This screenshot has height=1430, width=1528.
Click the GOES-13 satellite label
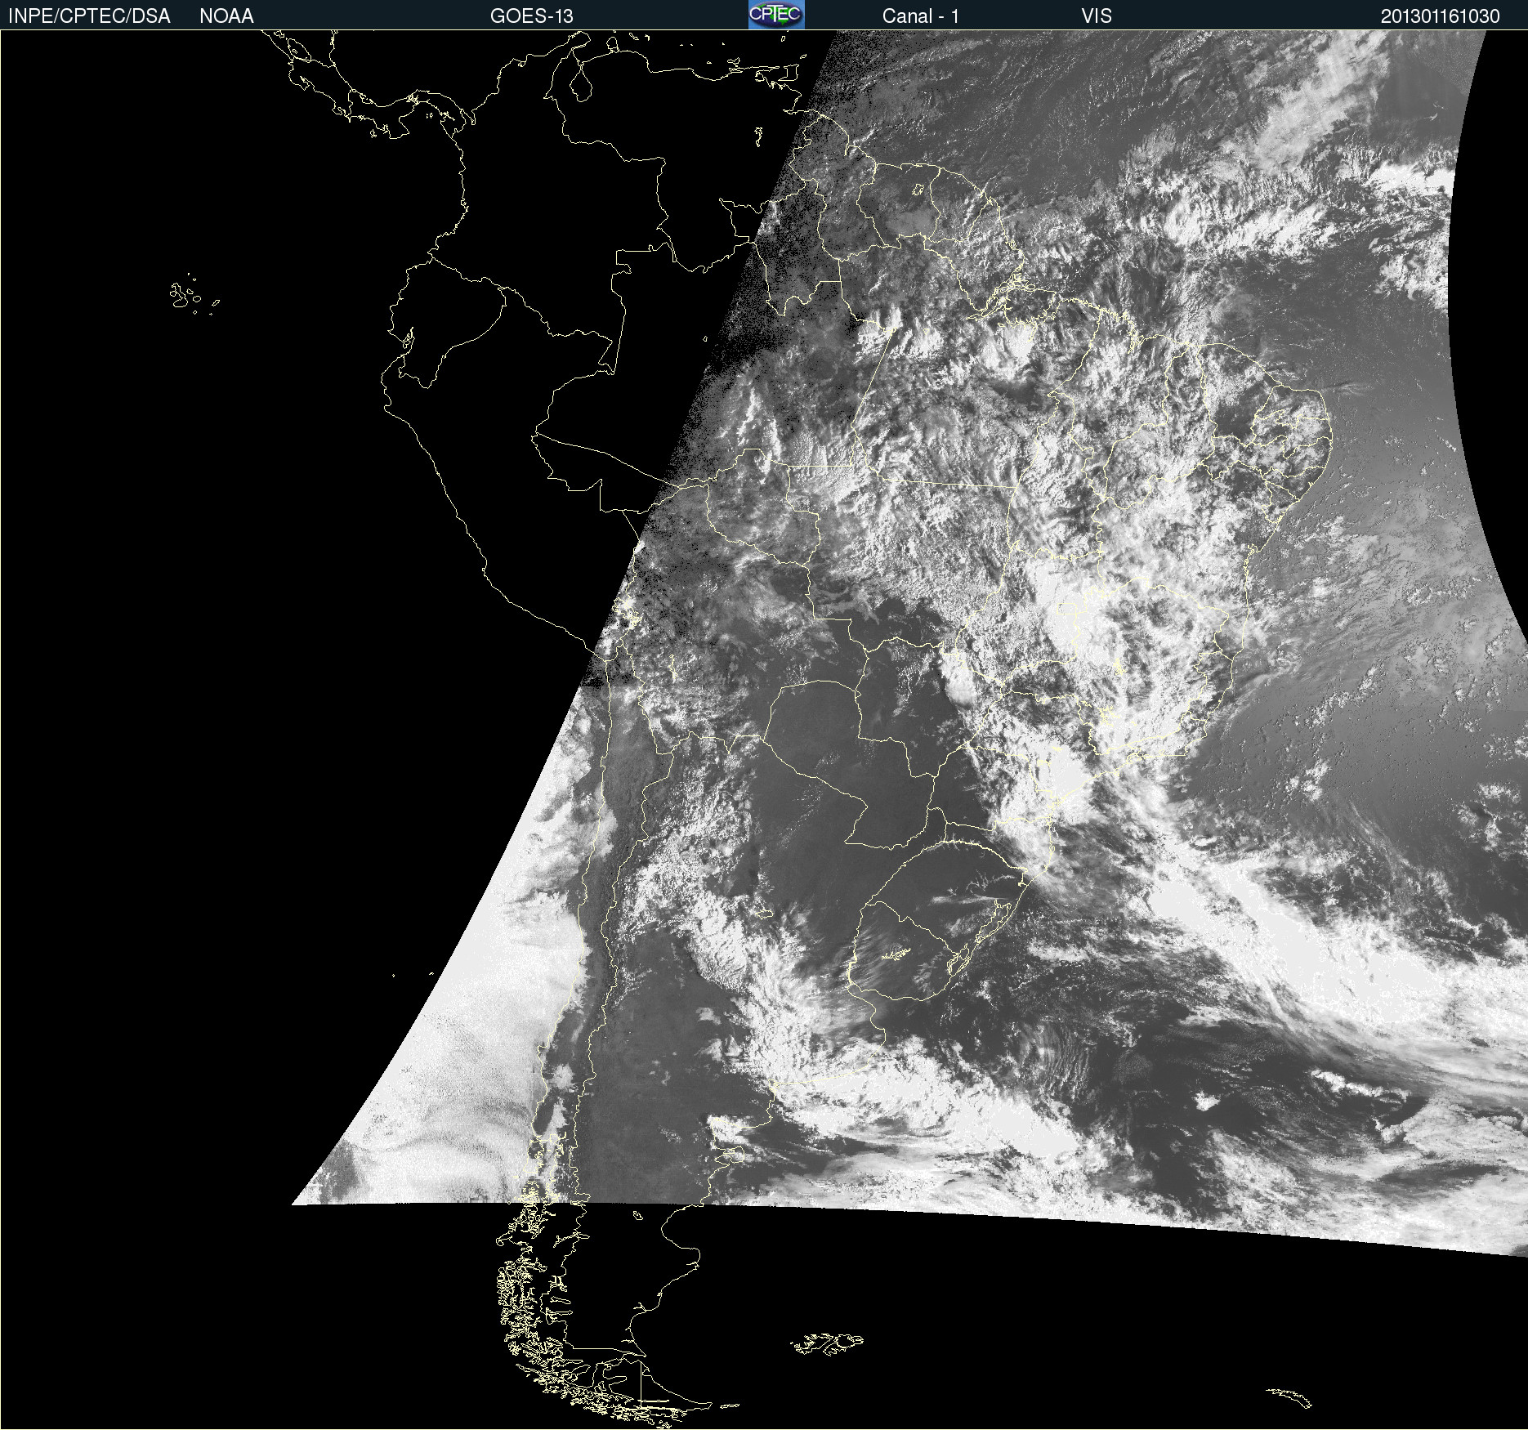[x=531, y=16]
